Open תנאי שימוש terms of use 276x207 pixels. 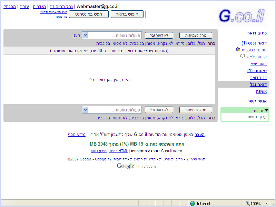click(x=196, y=159)
